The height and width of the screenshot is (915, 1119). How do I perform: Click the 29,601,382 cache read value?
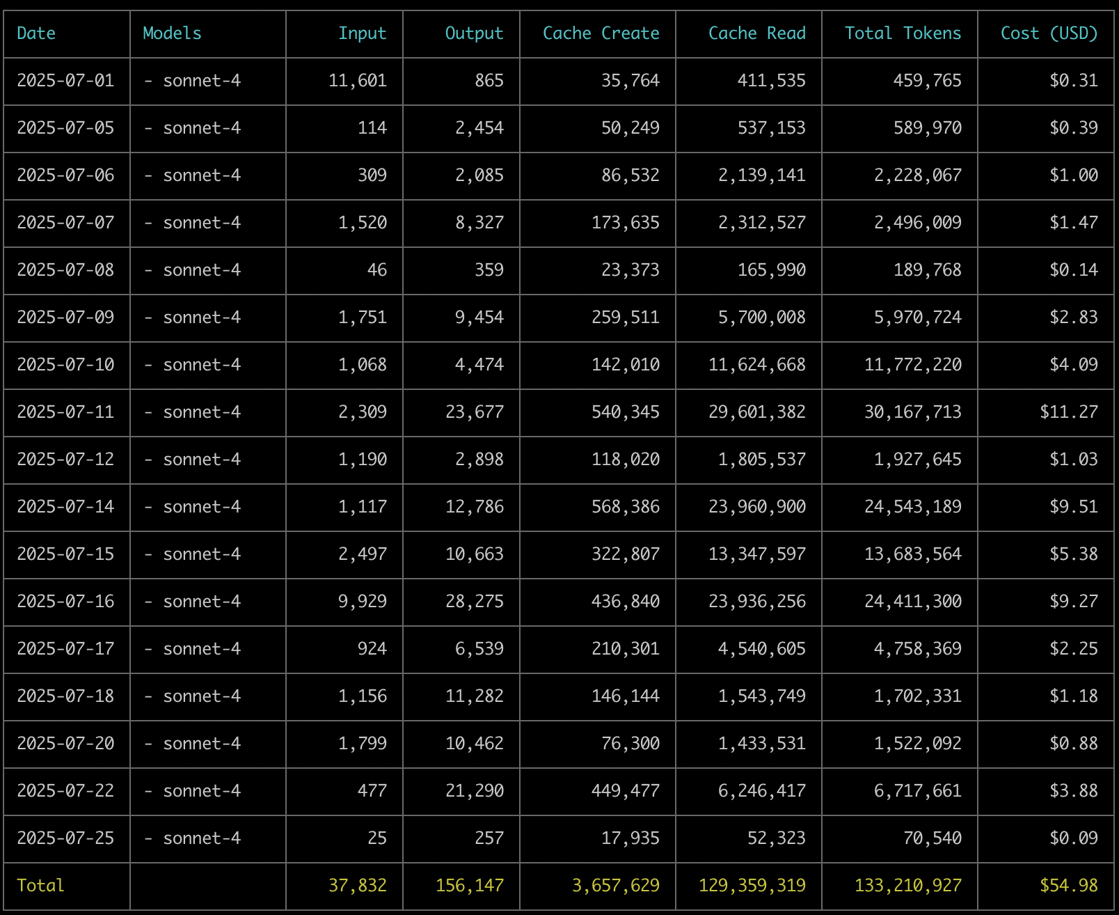756,412
